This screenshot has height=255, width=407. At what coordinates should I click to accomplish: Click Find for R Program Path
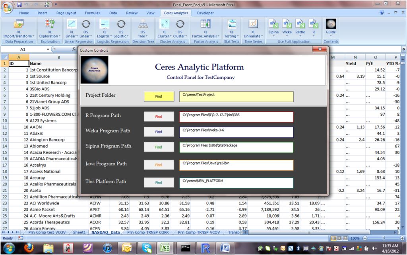(x=159, y=117)
